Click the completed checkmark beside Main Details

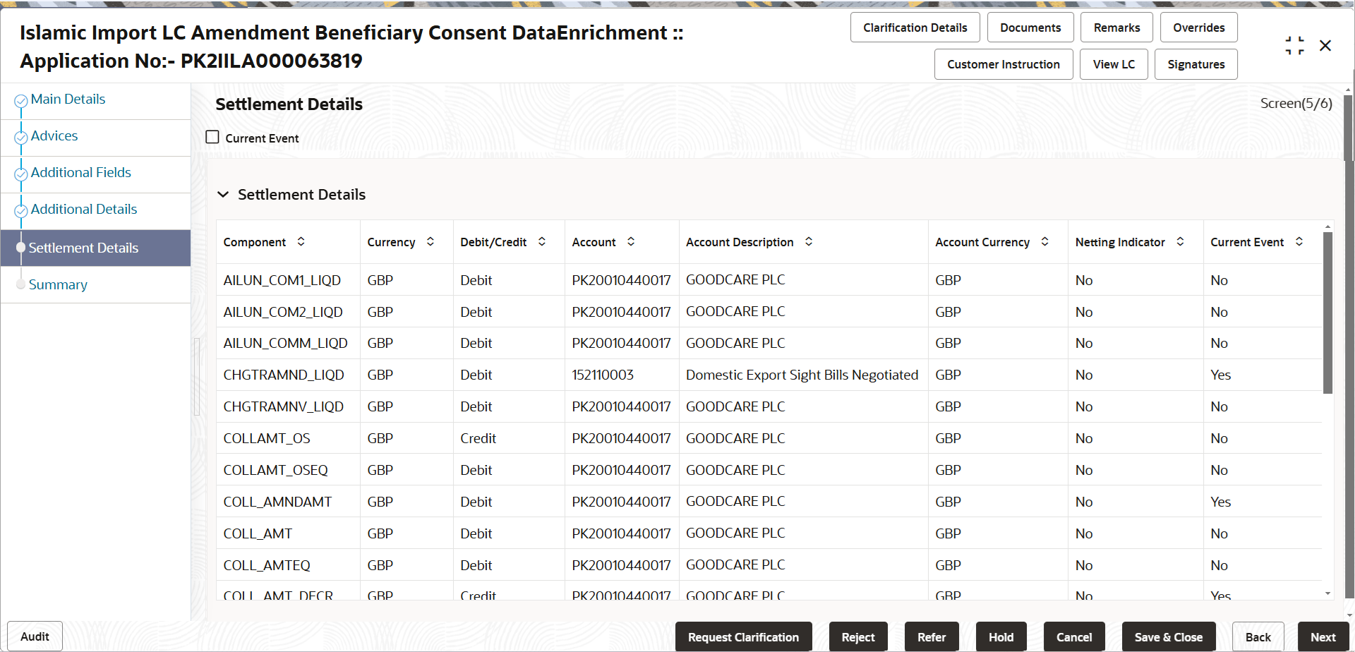point(20,99)
